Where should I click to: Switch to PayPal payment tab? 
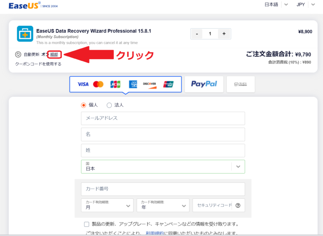204,84
